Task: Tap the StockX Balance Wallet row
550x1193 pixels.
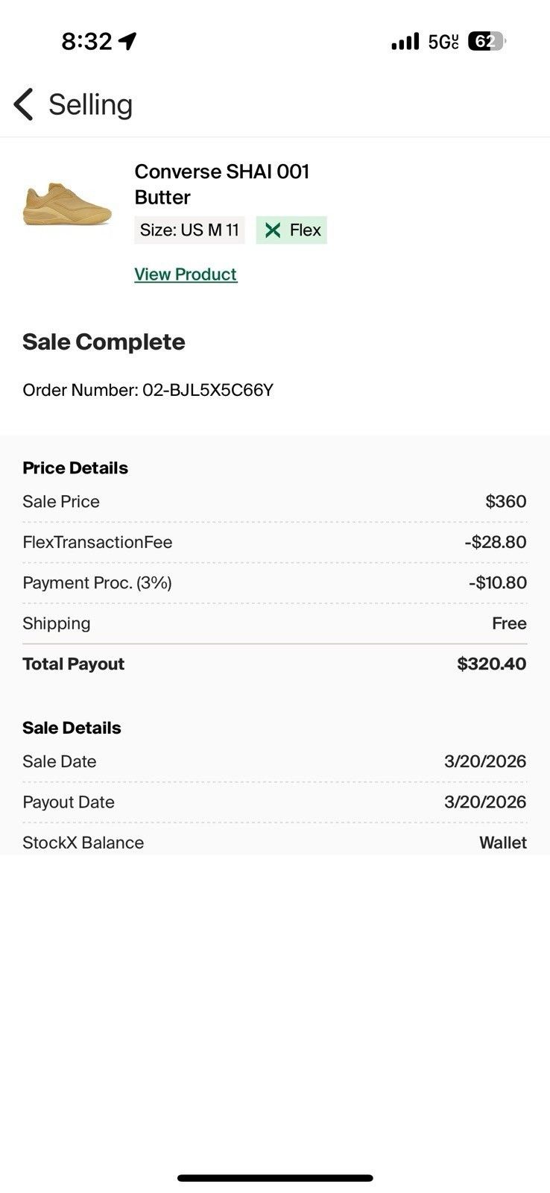Action: click(x=274, y=842)
